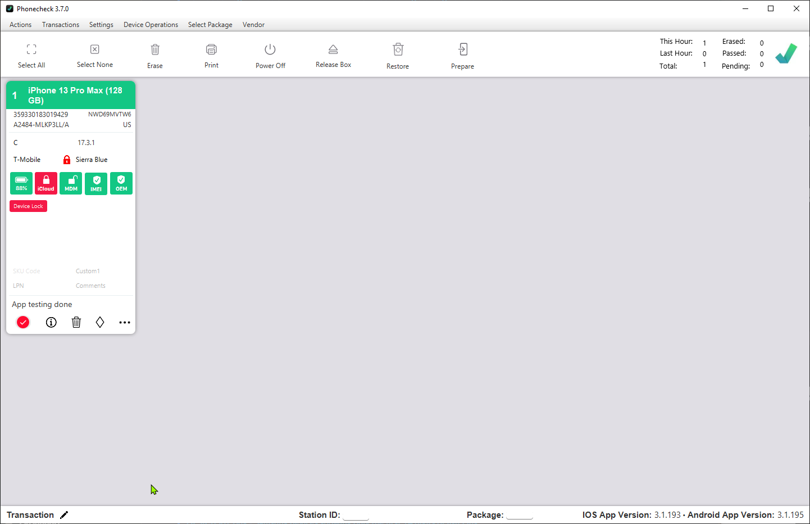Edit Transaction using pencil icon
Screen dimensions: 810x524
tap(64, 515)
